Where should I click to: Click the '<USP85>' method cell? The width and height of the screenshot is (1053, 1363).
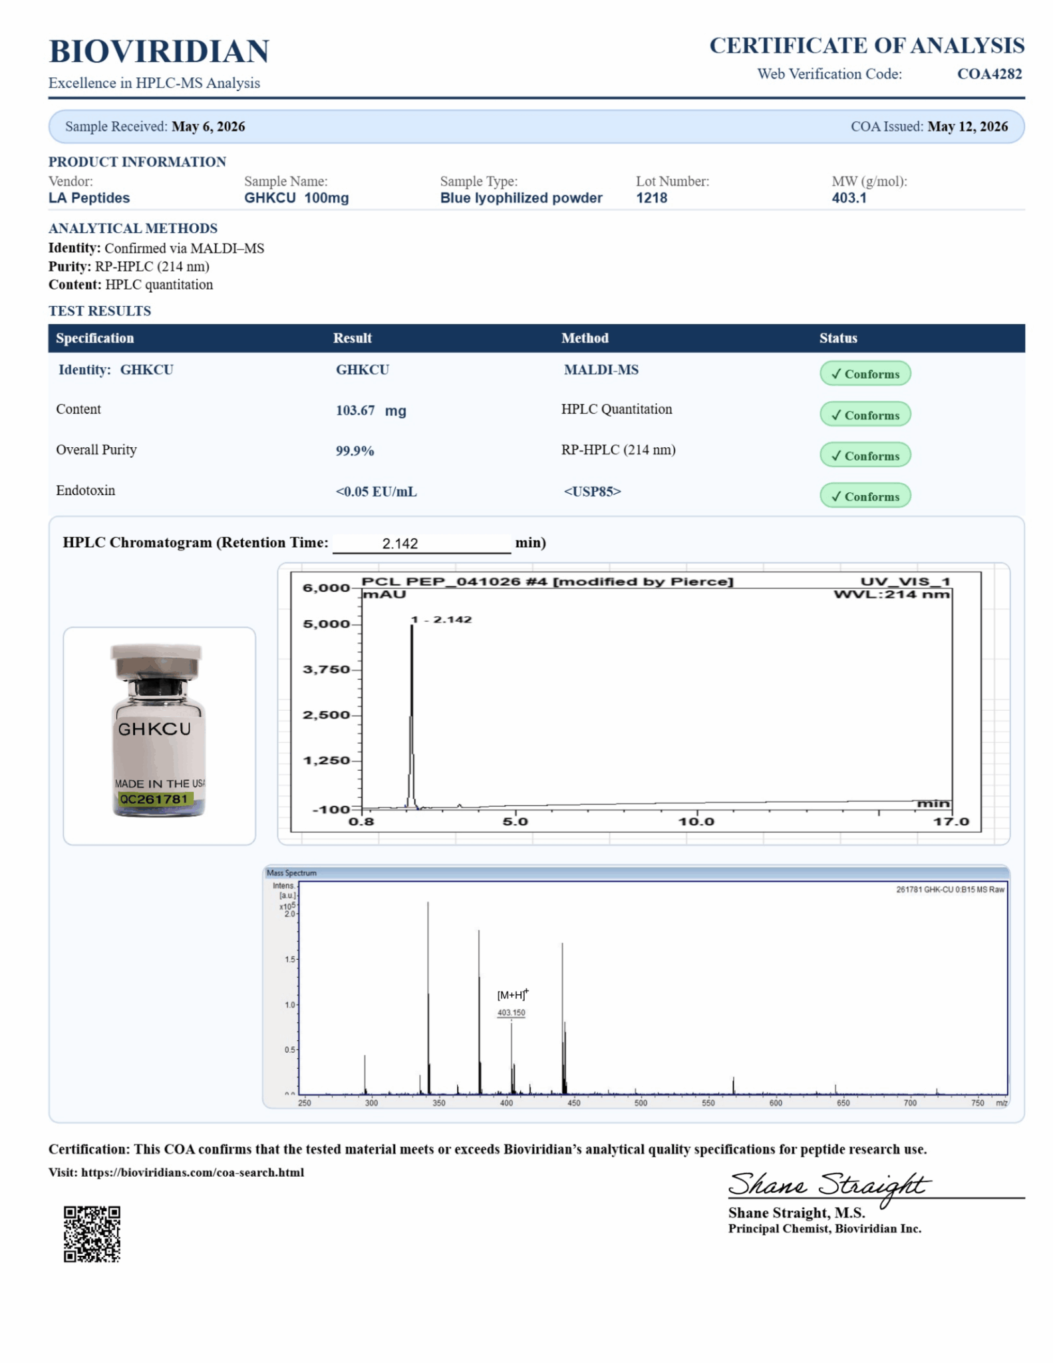coord(593,492)
